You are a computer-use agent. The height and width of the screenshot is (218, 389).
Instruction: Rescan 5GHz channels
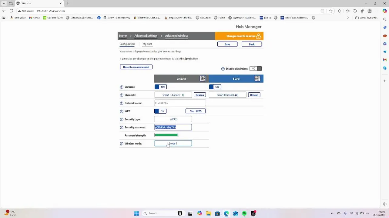[x=254, y=95]
